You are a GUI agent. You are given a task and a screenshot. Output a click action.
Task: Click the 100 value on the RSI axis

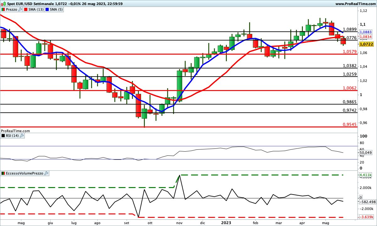[x=363, y=136]
